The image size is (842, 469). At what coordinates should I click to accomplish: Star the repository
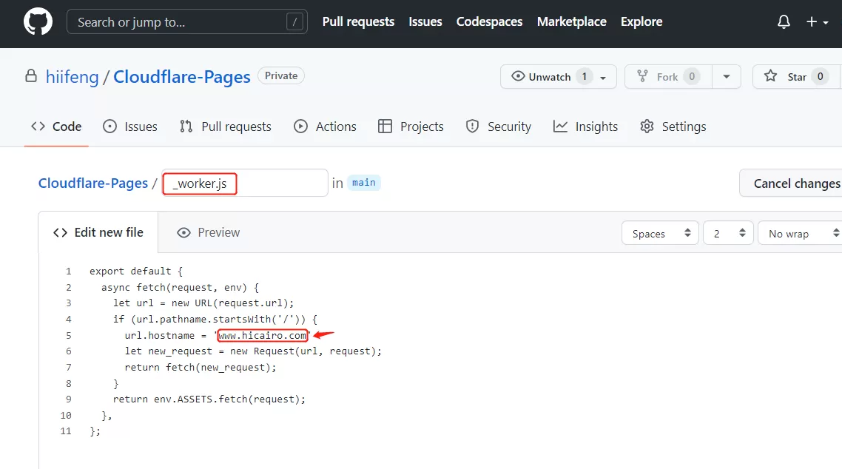[x=796, y=77]
